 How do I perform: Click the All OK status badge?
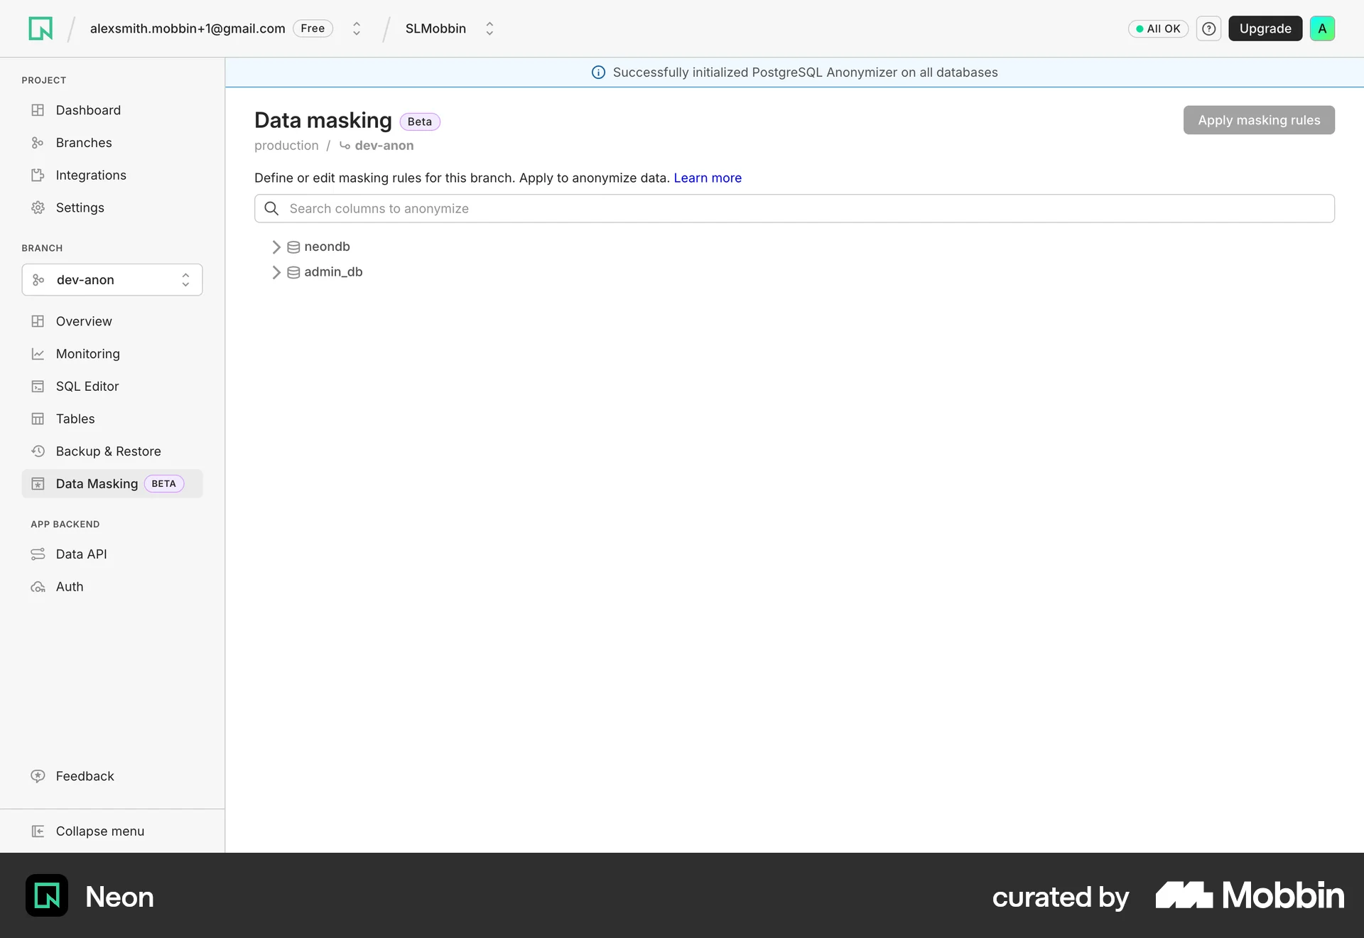[x=1158, y=28]
